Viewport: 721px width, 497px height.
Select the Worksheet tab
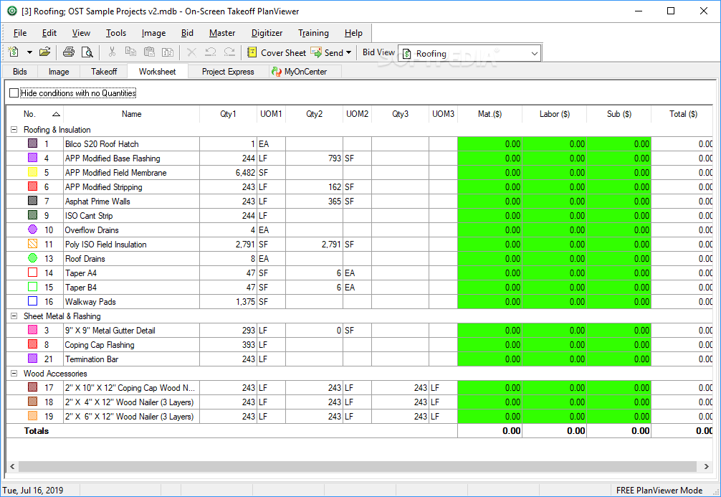(x=157, y=71)
